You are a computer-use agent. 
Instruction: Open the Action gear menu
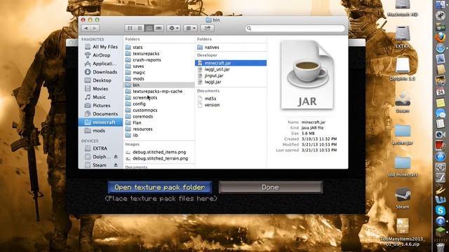173,28
